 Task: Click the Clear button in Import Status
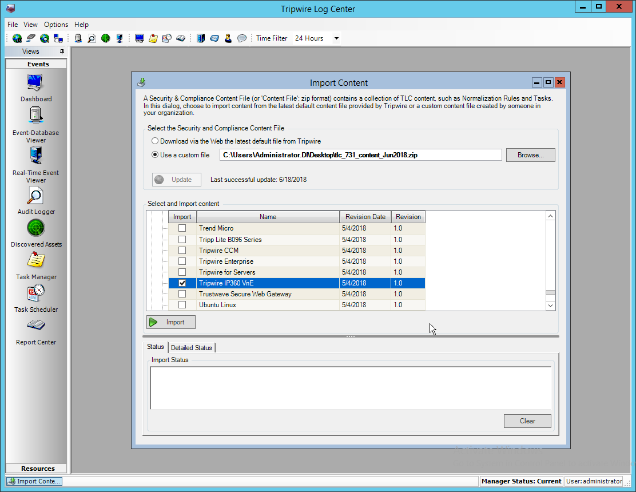tap(527, 421)
